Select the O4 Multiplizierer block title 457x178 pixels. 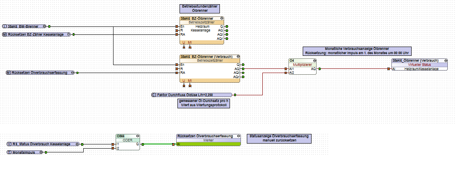coord(292,60)
